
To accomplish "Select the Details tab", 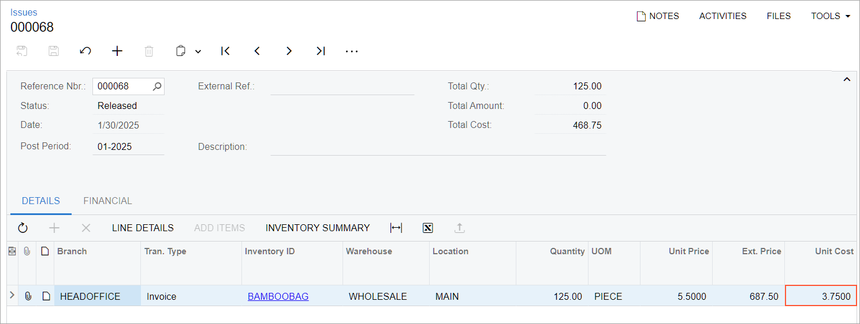I will click(41, 201).
